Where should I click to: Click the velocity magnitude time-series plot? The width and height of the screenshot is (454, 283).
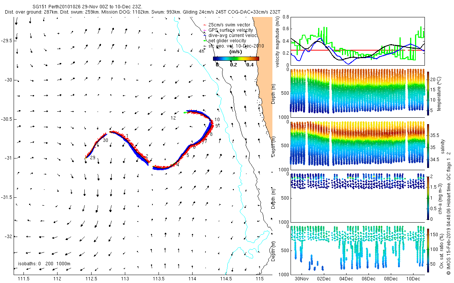pos(358,41)
